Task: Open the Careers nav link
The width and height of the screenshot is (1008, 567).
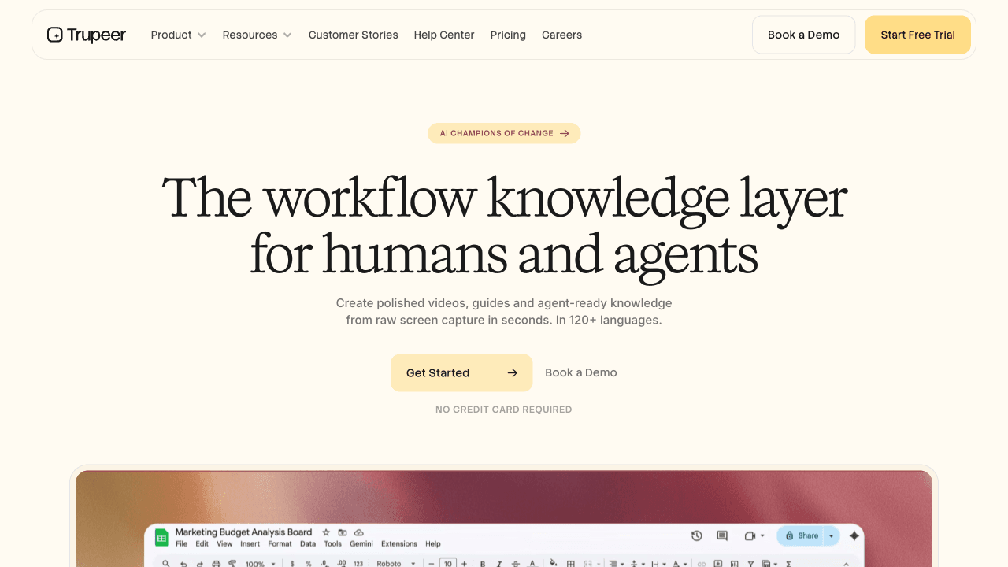Action: pos(562,35)
